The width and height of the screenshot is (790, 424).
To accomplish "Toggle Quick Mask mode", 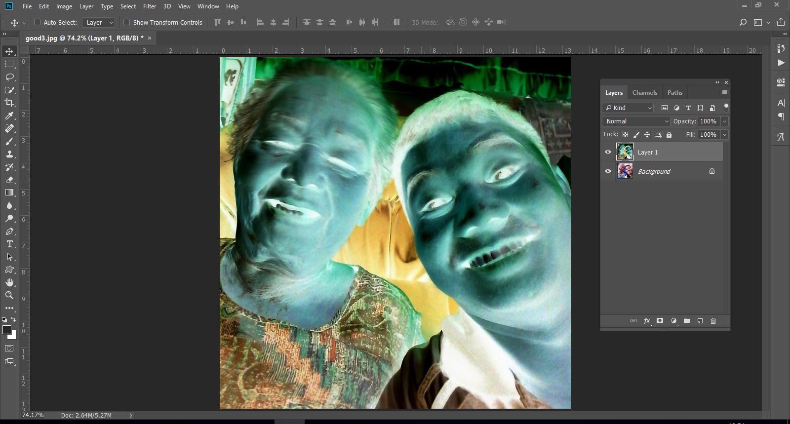I will click(x=9, y=348).
